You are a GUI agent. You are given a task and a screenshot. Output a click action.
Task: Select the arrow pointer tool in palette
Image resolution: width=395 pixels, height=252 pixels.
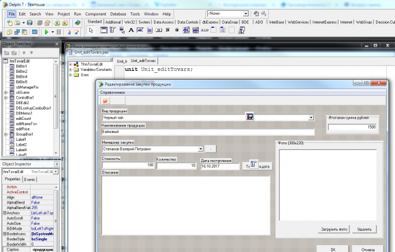point(91,31)
